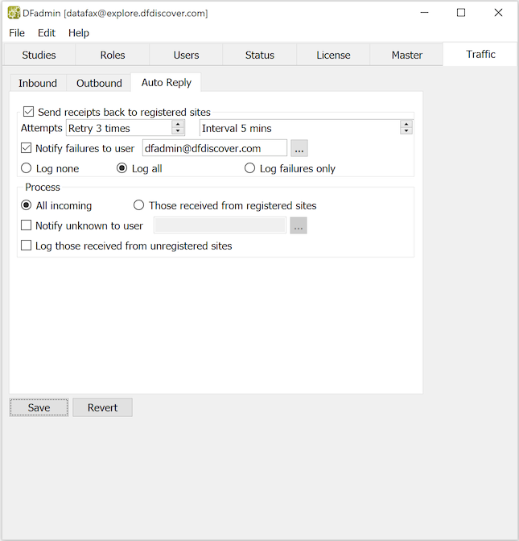The image size is (519, 541).
Task: Toggle Notify failures to user checkbox
Action: [x=27, y=148]
